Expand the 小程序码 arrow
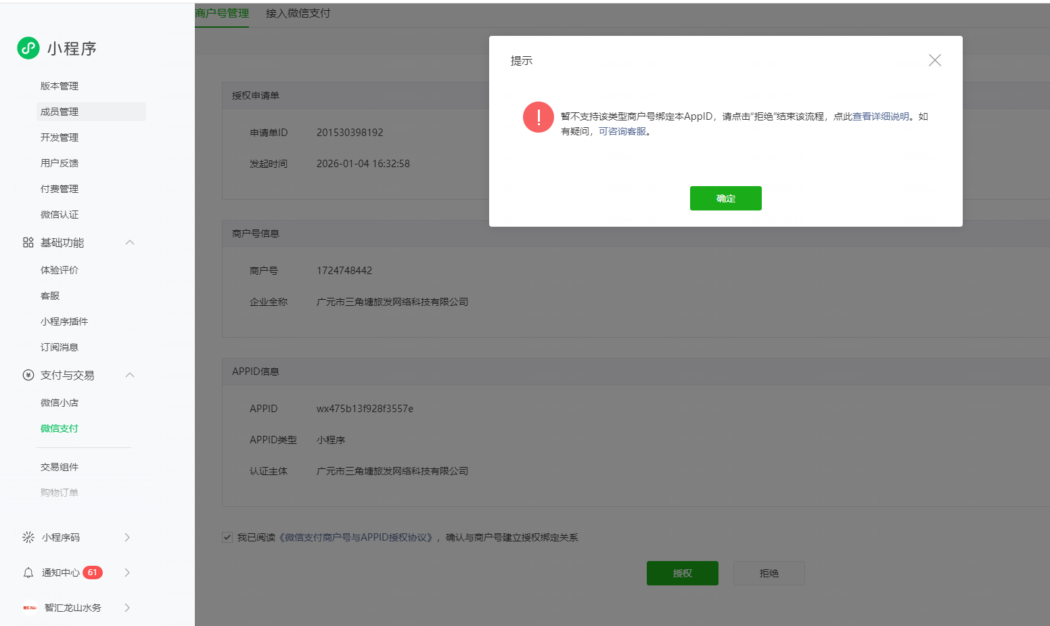Viewport: 1050px width, 626px height. 127,537
